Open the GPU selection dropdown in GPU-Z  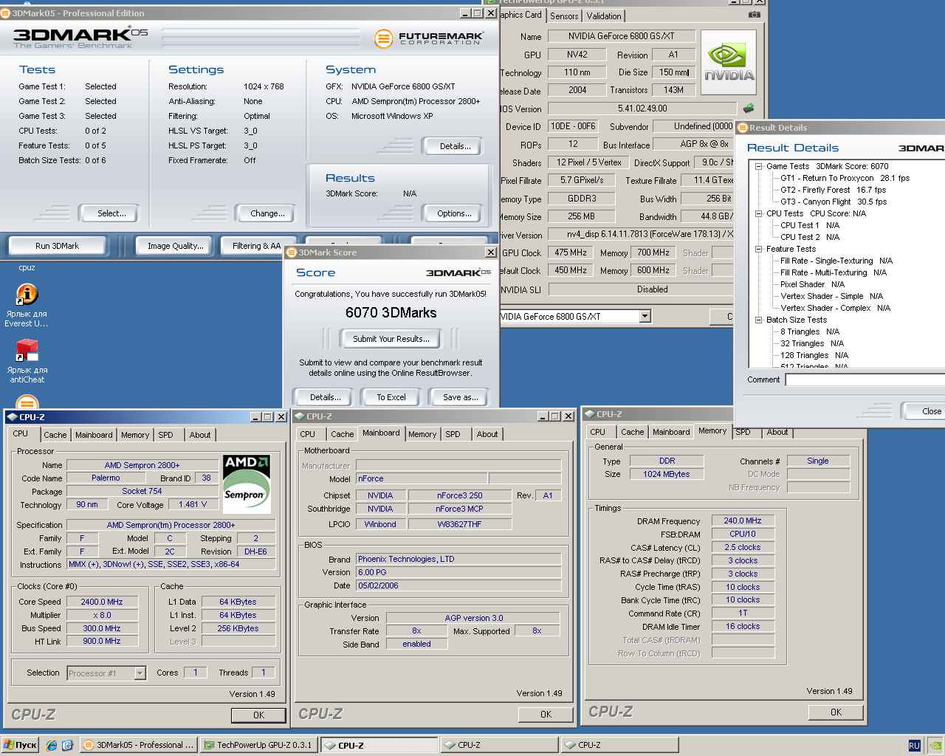[645, 317]
